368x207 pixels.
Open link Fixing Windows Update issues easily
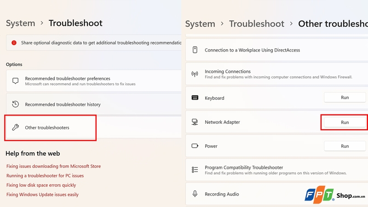pyautogui.click(x=42, y=195)
